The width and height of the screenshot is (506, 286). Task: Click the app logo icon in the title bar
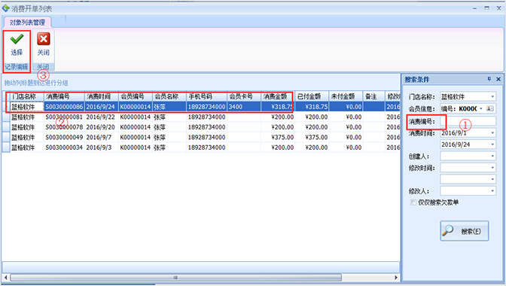pos(6,8)
